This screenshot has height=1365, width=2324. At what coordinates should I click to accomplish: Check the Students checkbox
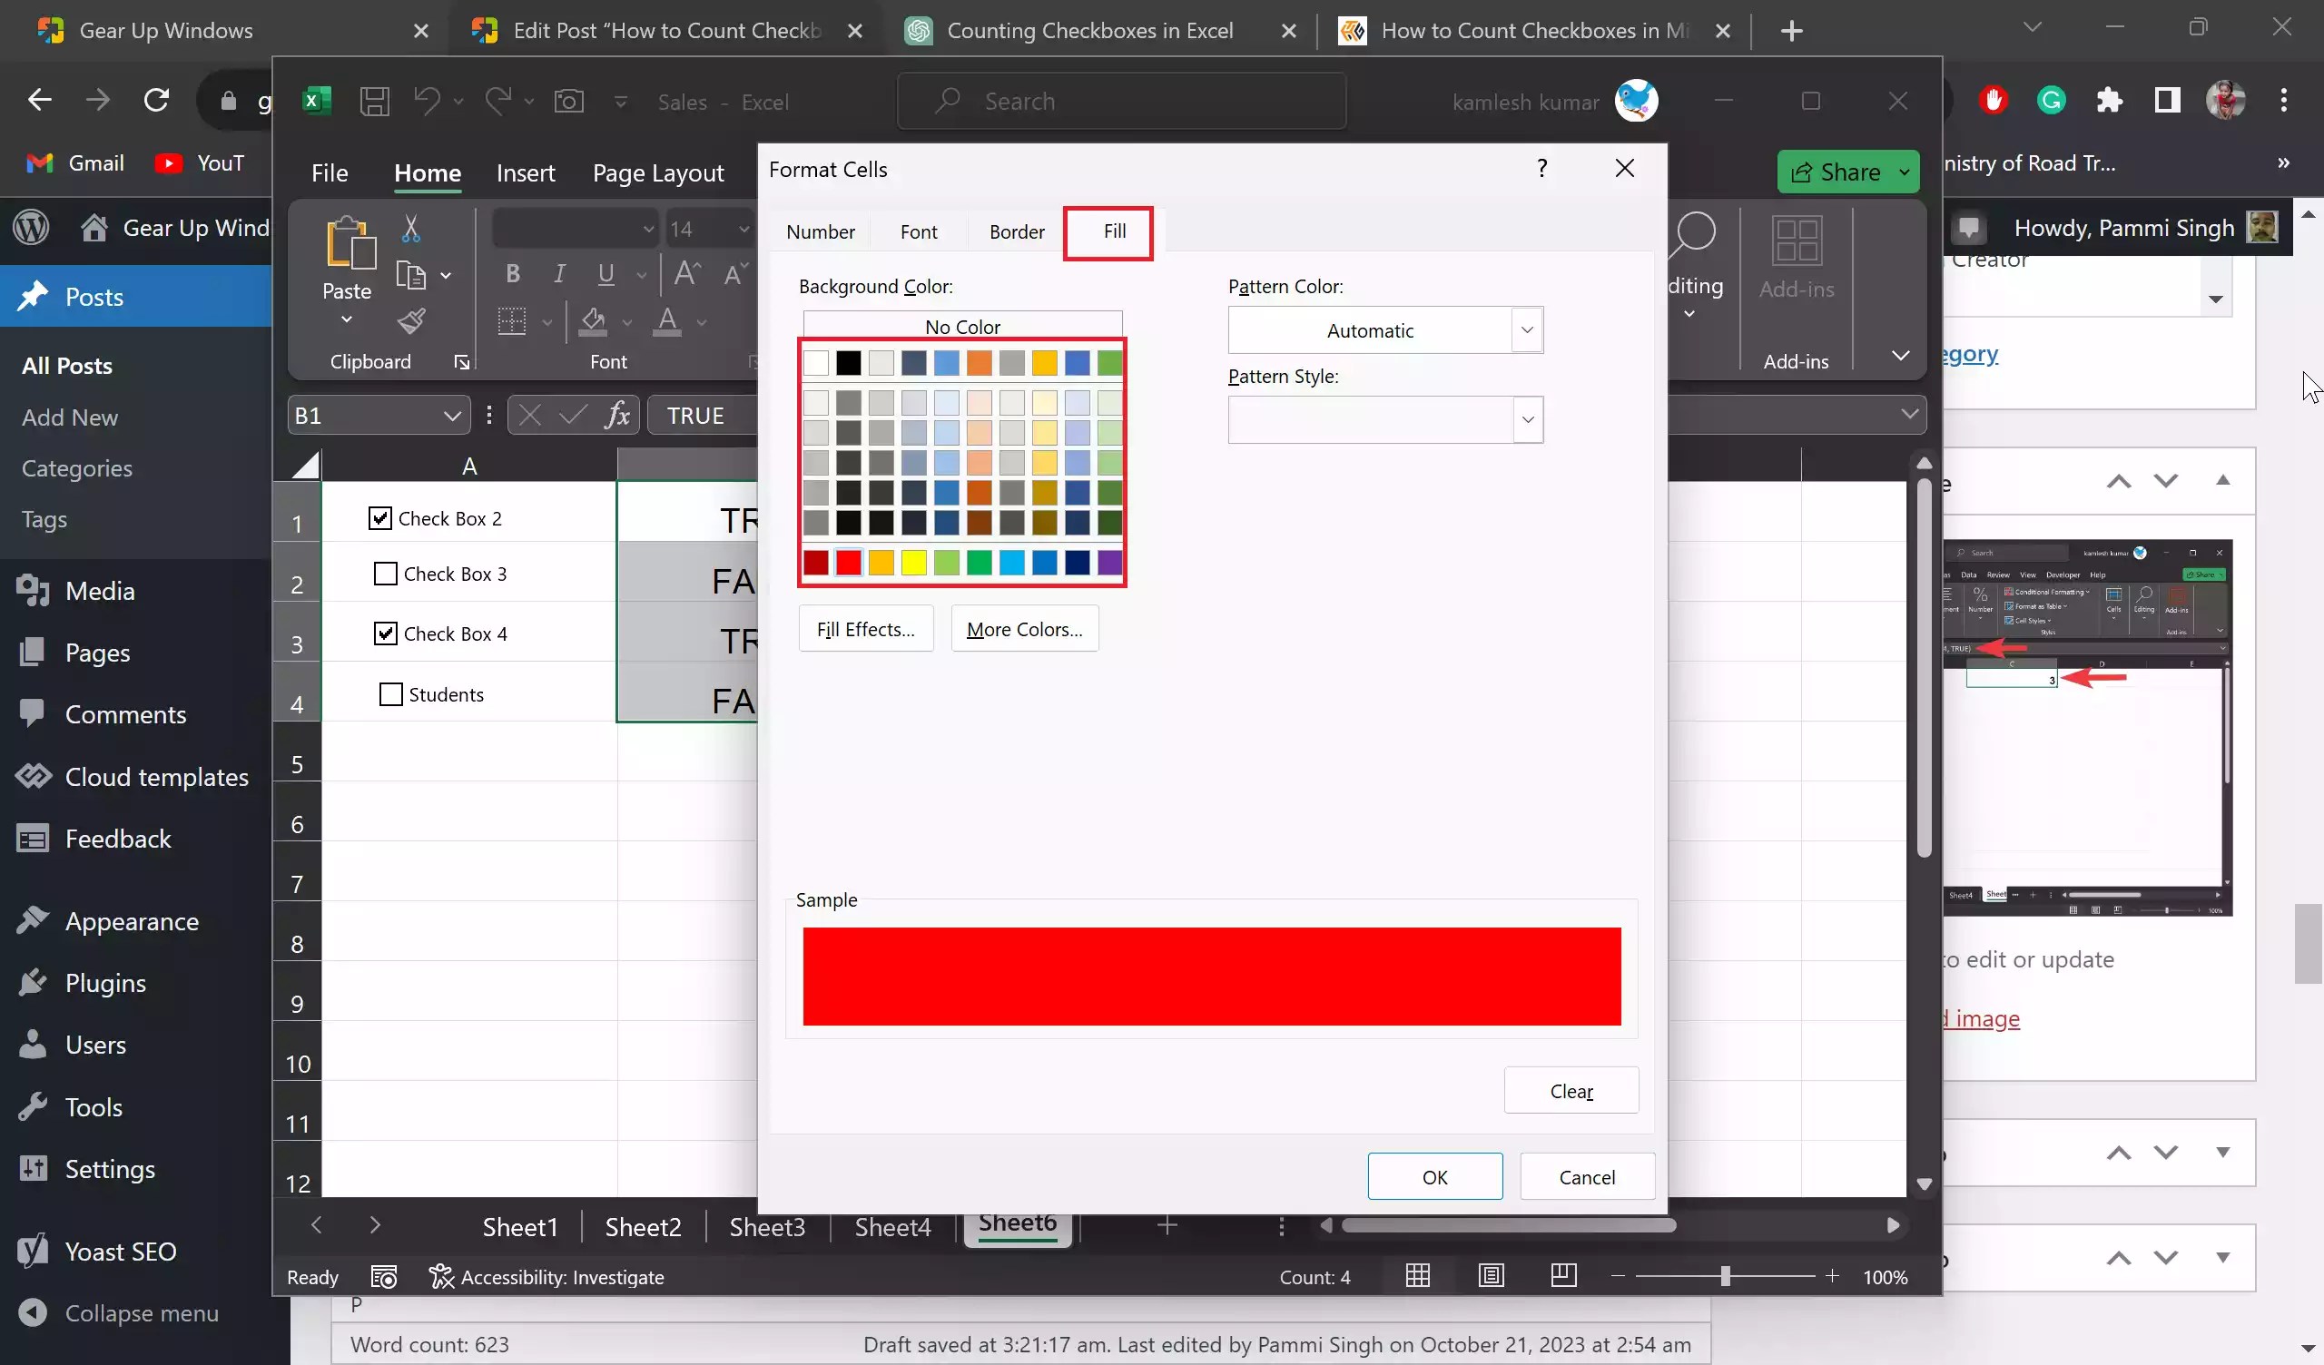coord(390,693)
